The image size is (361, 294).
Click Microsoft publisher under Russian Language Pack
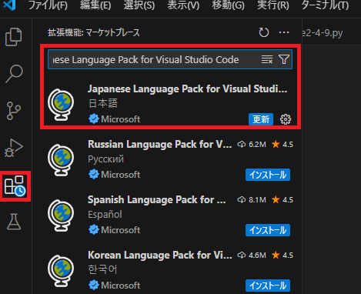click(x=120, y=175)
